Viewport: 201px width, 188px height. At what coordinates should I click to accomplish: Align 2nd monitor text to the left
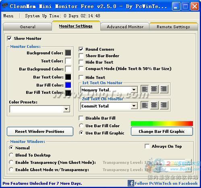tap(145, 105)
